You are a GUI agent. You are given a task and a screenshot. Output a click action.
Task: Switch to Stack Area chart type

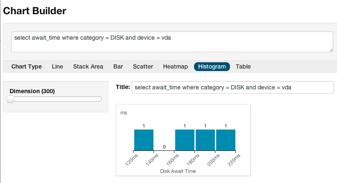point(88,66)
